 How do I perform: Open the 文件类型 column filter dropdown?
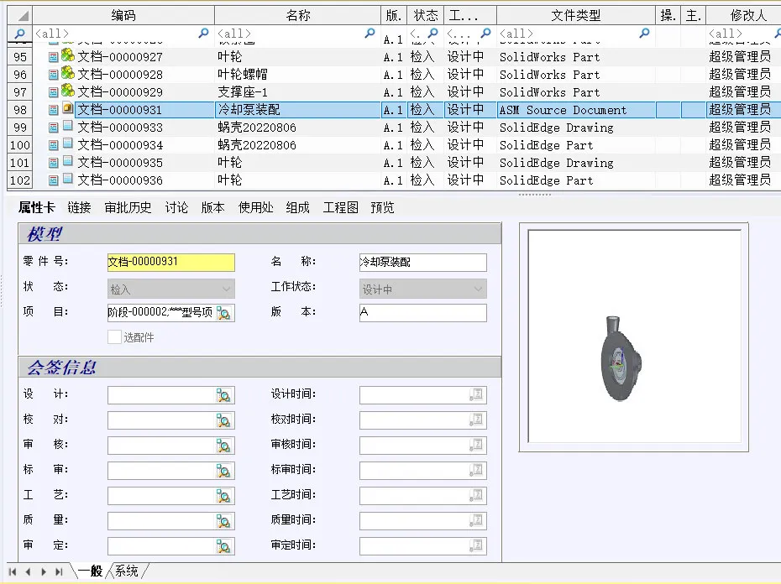(x=644, y=34)
